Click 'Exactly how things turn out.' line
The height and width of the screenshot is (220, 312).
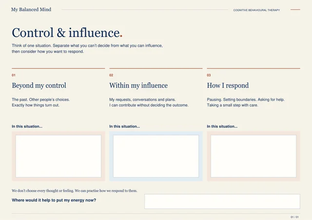click(36, 105)
